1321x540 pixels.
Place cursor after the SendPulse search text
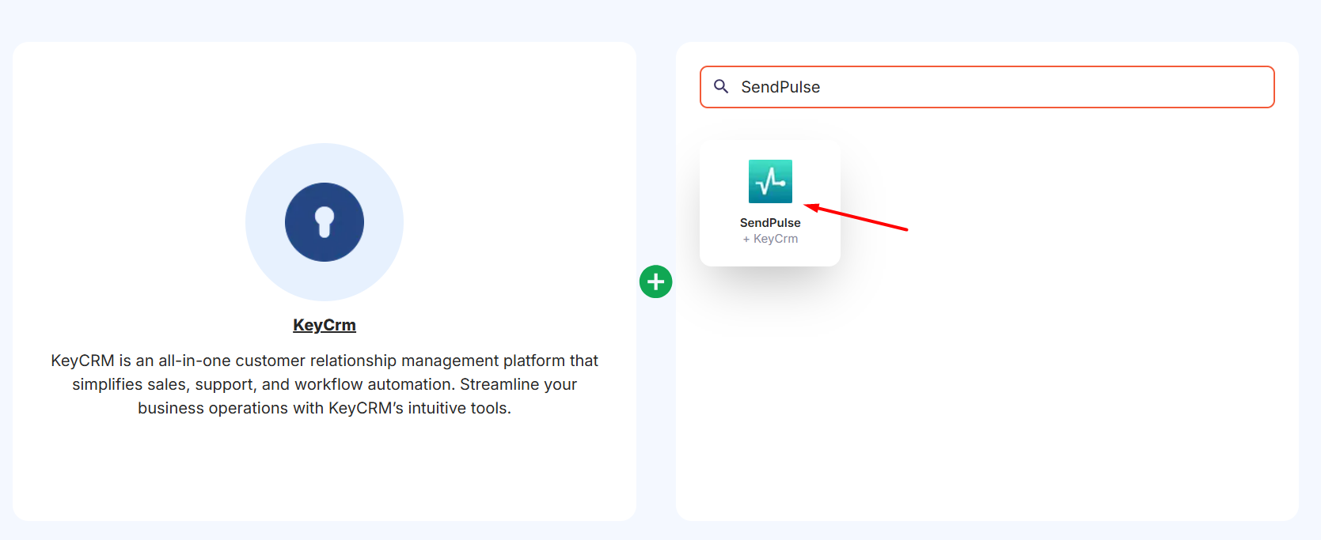click(x=822, y=87)
